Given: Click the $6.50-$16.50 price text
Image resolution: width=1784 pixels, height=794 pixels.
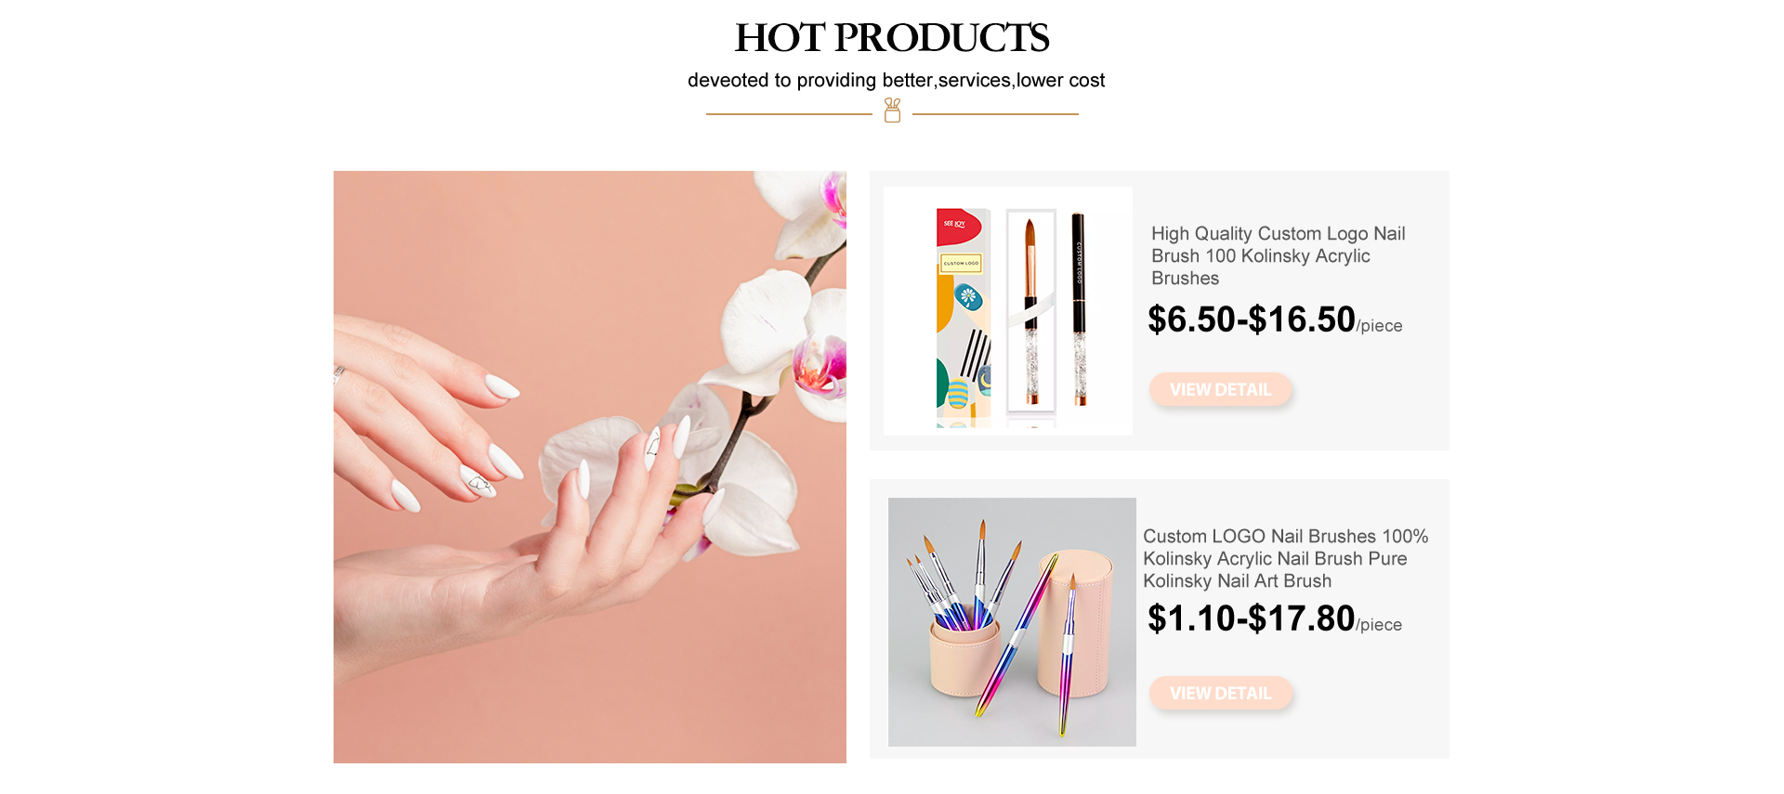Looking at the screenshot, I should click(x=1252, y=319).
